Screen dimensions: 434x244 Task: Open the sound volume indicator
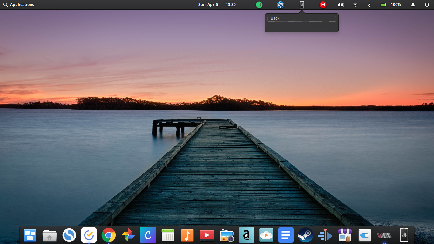[x=341, y=5]
